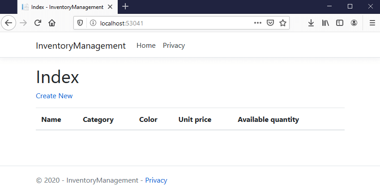
Task: Toggle the sidebar view icon
Action: 340,23
